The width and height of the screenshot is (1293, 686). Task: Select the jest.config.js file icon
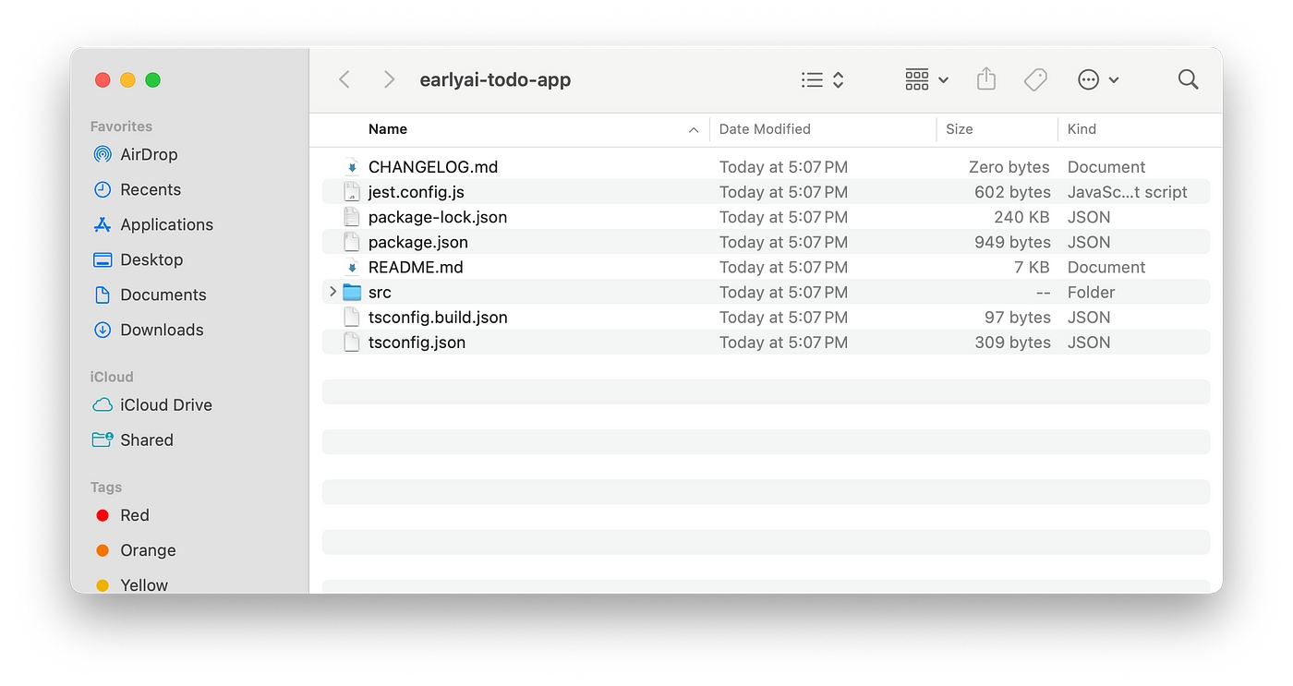(352, 192)
